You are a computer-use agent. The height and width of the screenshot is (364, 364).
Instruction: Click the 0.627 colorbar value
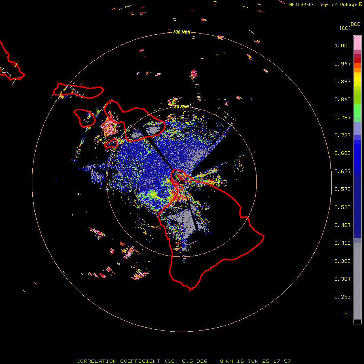click(343, 171)
